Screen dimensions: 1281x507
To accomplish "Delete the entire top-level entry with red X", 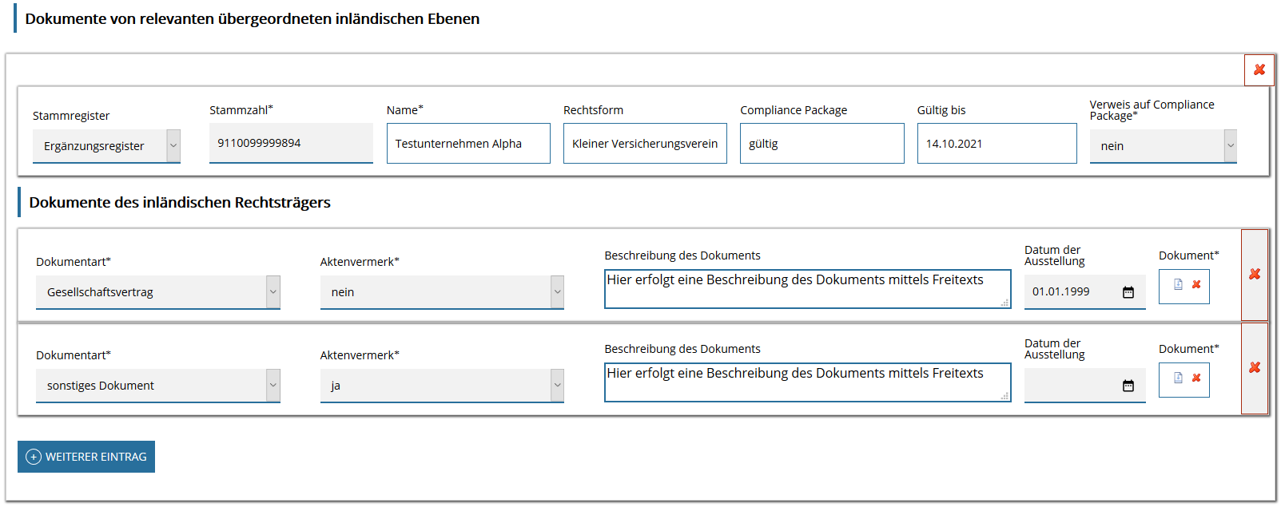I will pyautogui.click(x=1259, y=69).
